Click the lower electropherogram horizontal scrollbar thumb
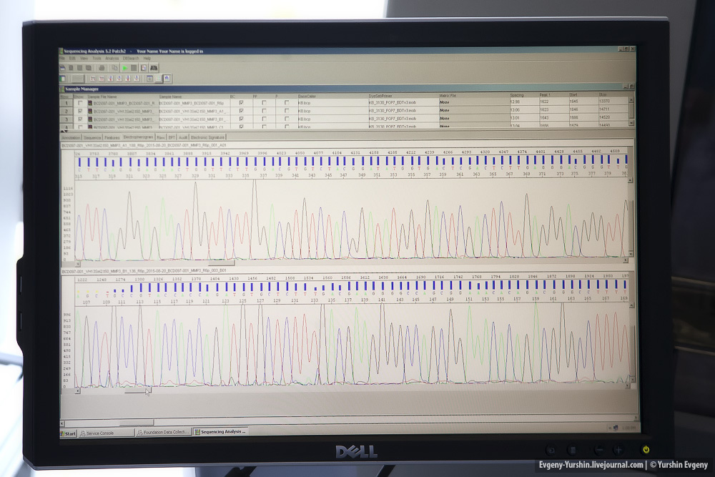The height and width of the screenshot is (477, 715). [x=137, y=390]
